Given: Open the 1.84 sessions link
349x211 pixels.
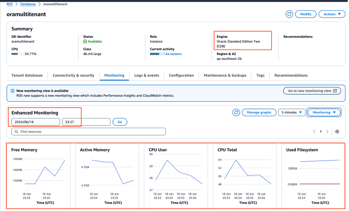Looking at the screenshot, I should 172,54.
